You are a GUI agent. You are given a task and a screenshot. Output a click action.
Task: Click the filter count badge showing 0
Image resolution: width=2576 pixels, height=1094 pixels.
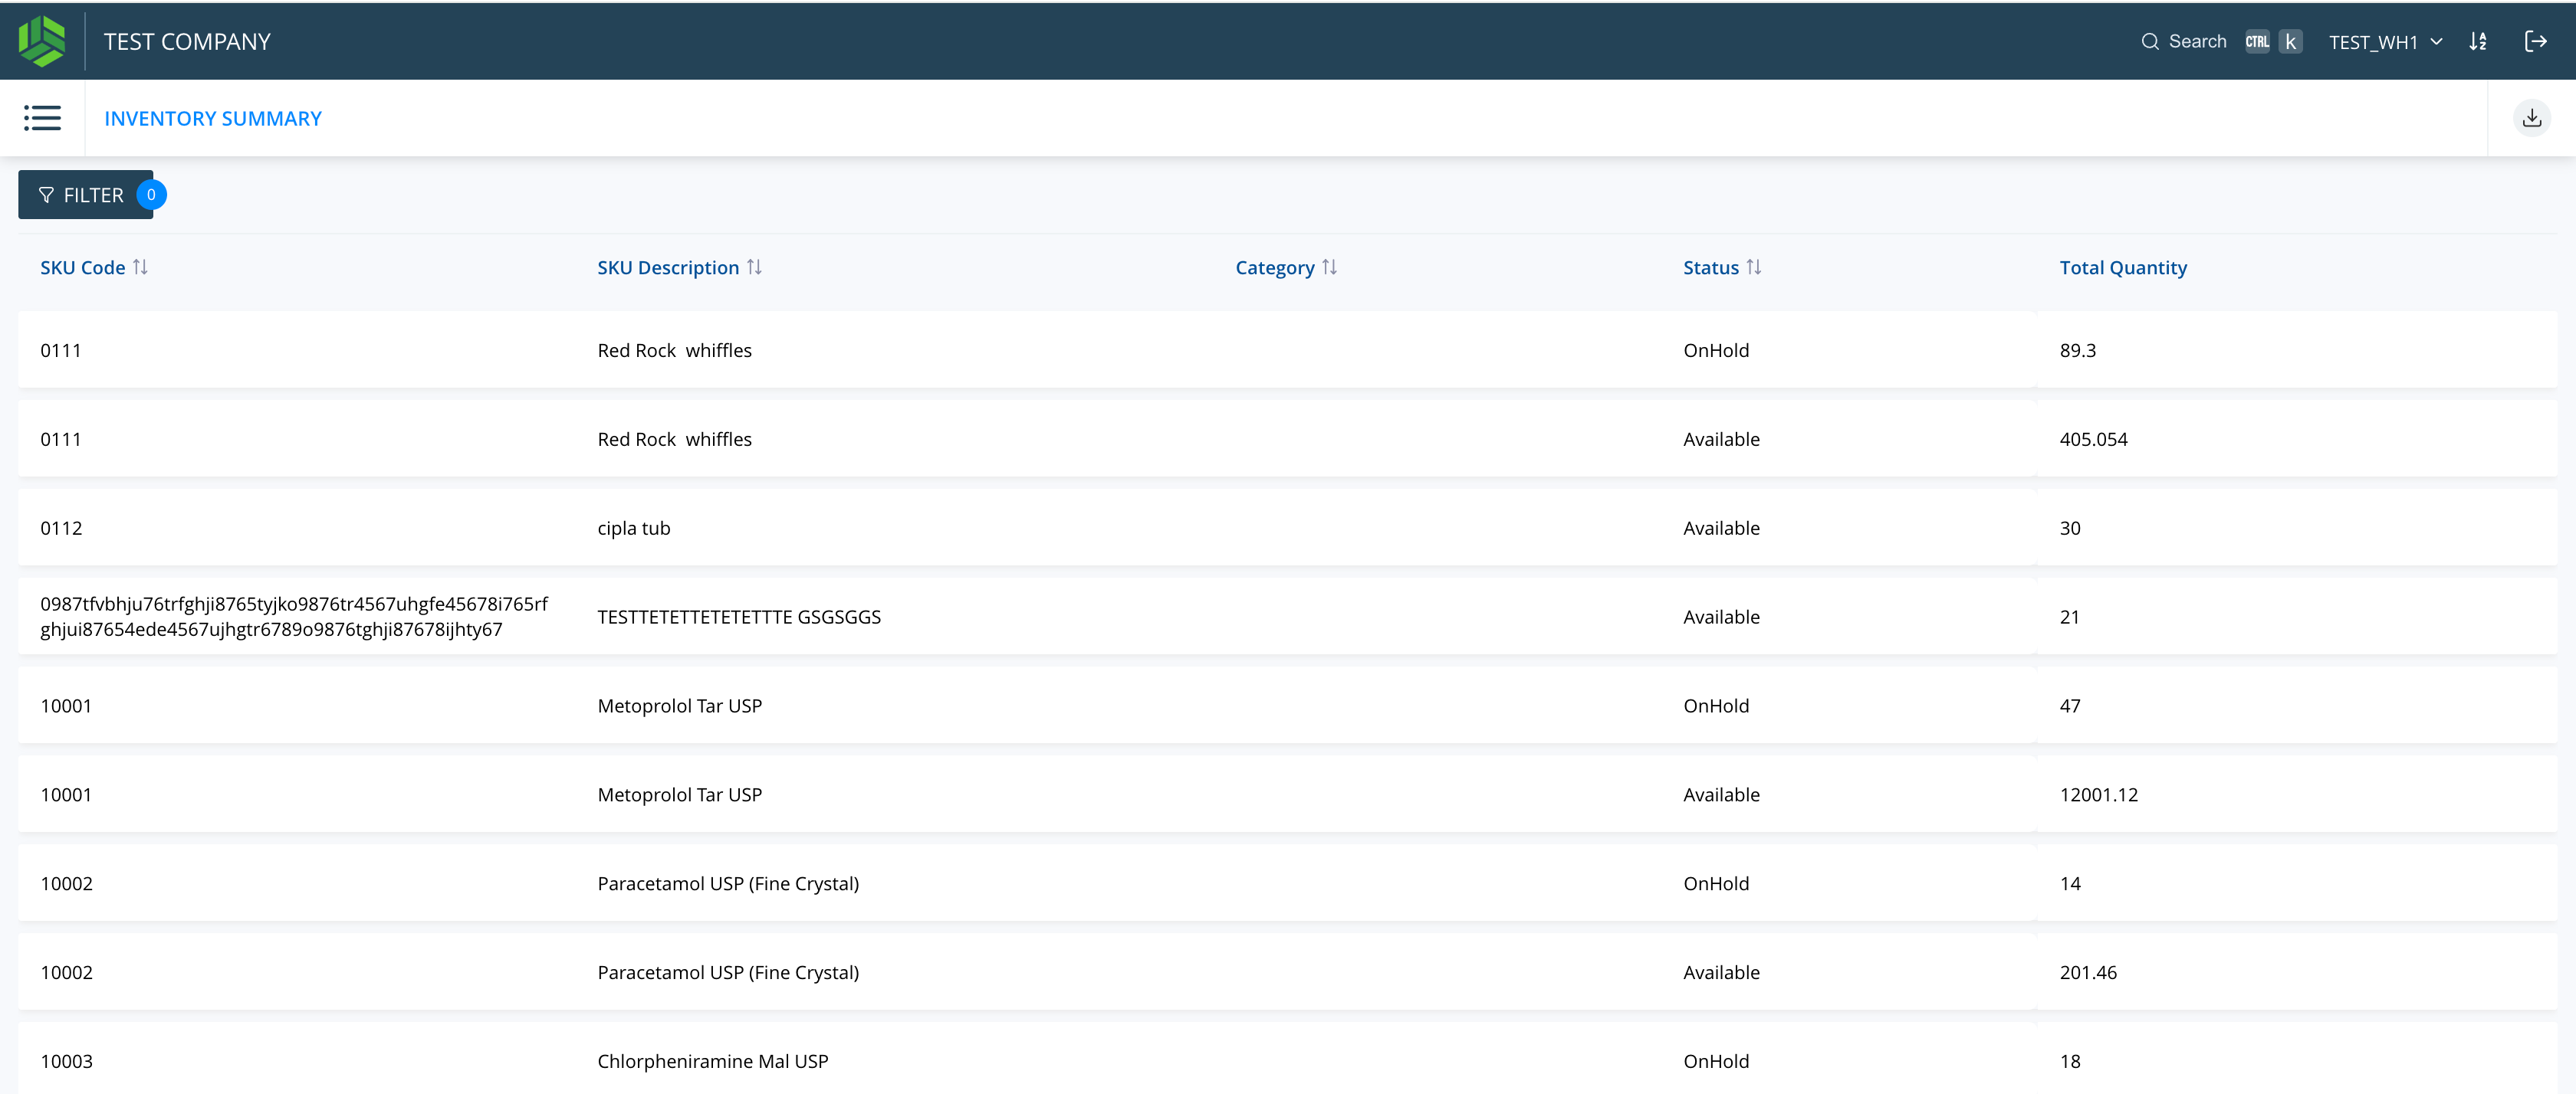[x=151, y=195]
